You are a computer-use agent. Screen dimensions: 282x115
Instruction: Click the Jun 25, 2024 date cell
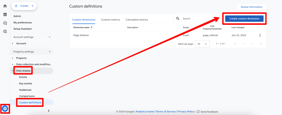click(239, 35)
